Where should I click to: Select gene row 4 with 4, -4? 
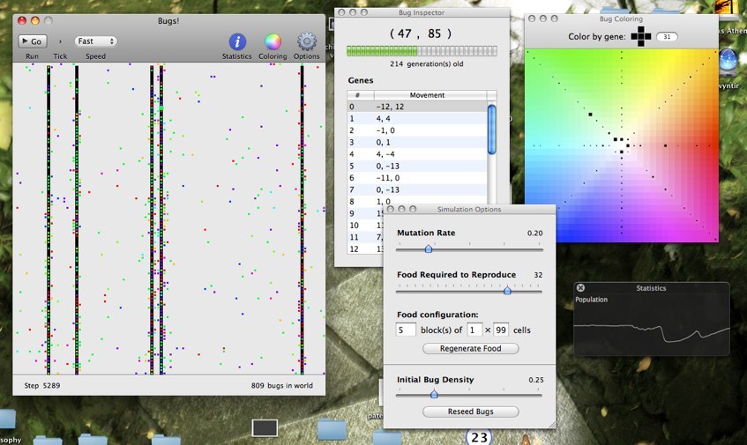pos(417,154)
